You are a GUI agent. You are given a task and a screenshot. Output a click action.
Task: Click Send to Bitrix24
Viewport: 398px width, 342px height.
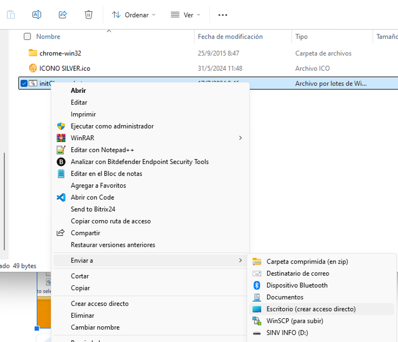[93, 209]
